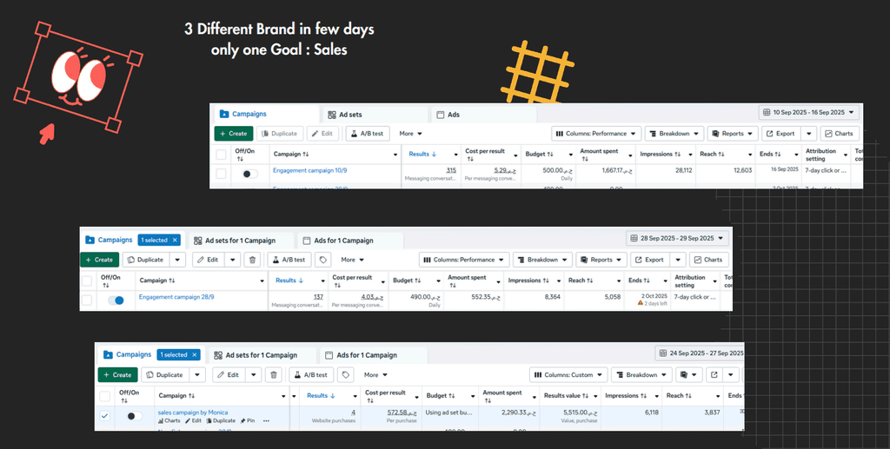Click Duplicate under sales campaign by Monica
The height and width of the screenshot is (449, 890).
point(221,420)
